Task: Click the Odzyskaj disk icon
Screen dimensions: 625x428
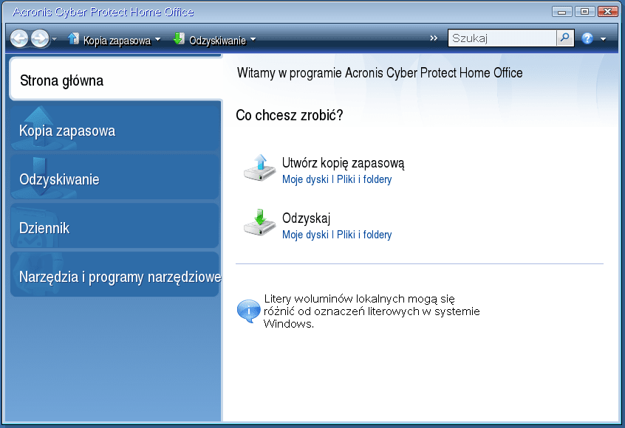Action: [259, 222]
